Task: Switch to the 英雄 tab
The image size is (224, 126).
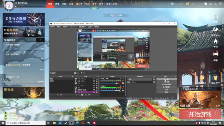Action: [57, 4]
